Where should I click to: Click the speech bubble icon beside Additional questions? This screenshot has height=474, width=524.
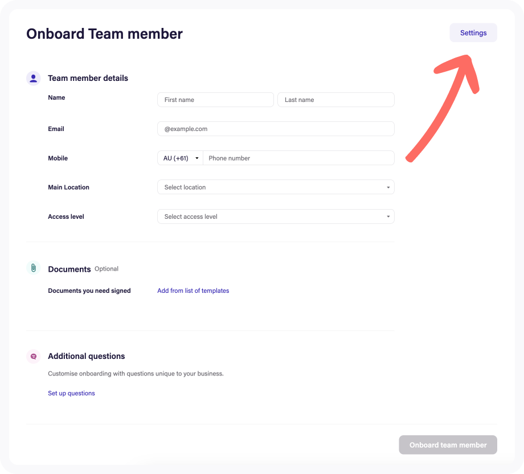34,356
